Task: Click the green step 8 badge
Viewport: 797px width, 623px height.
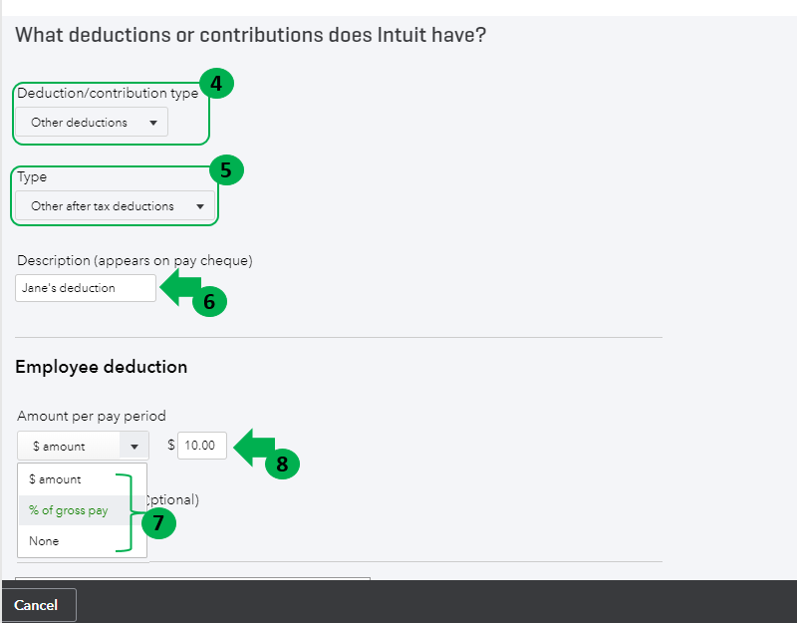Action: [283, 463]
